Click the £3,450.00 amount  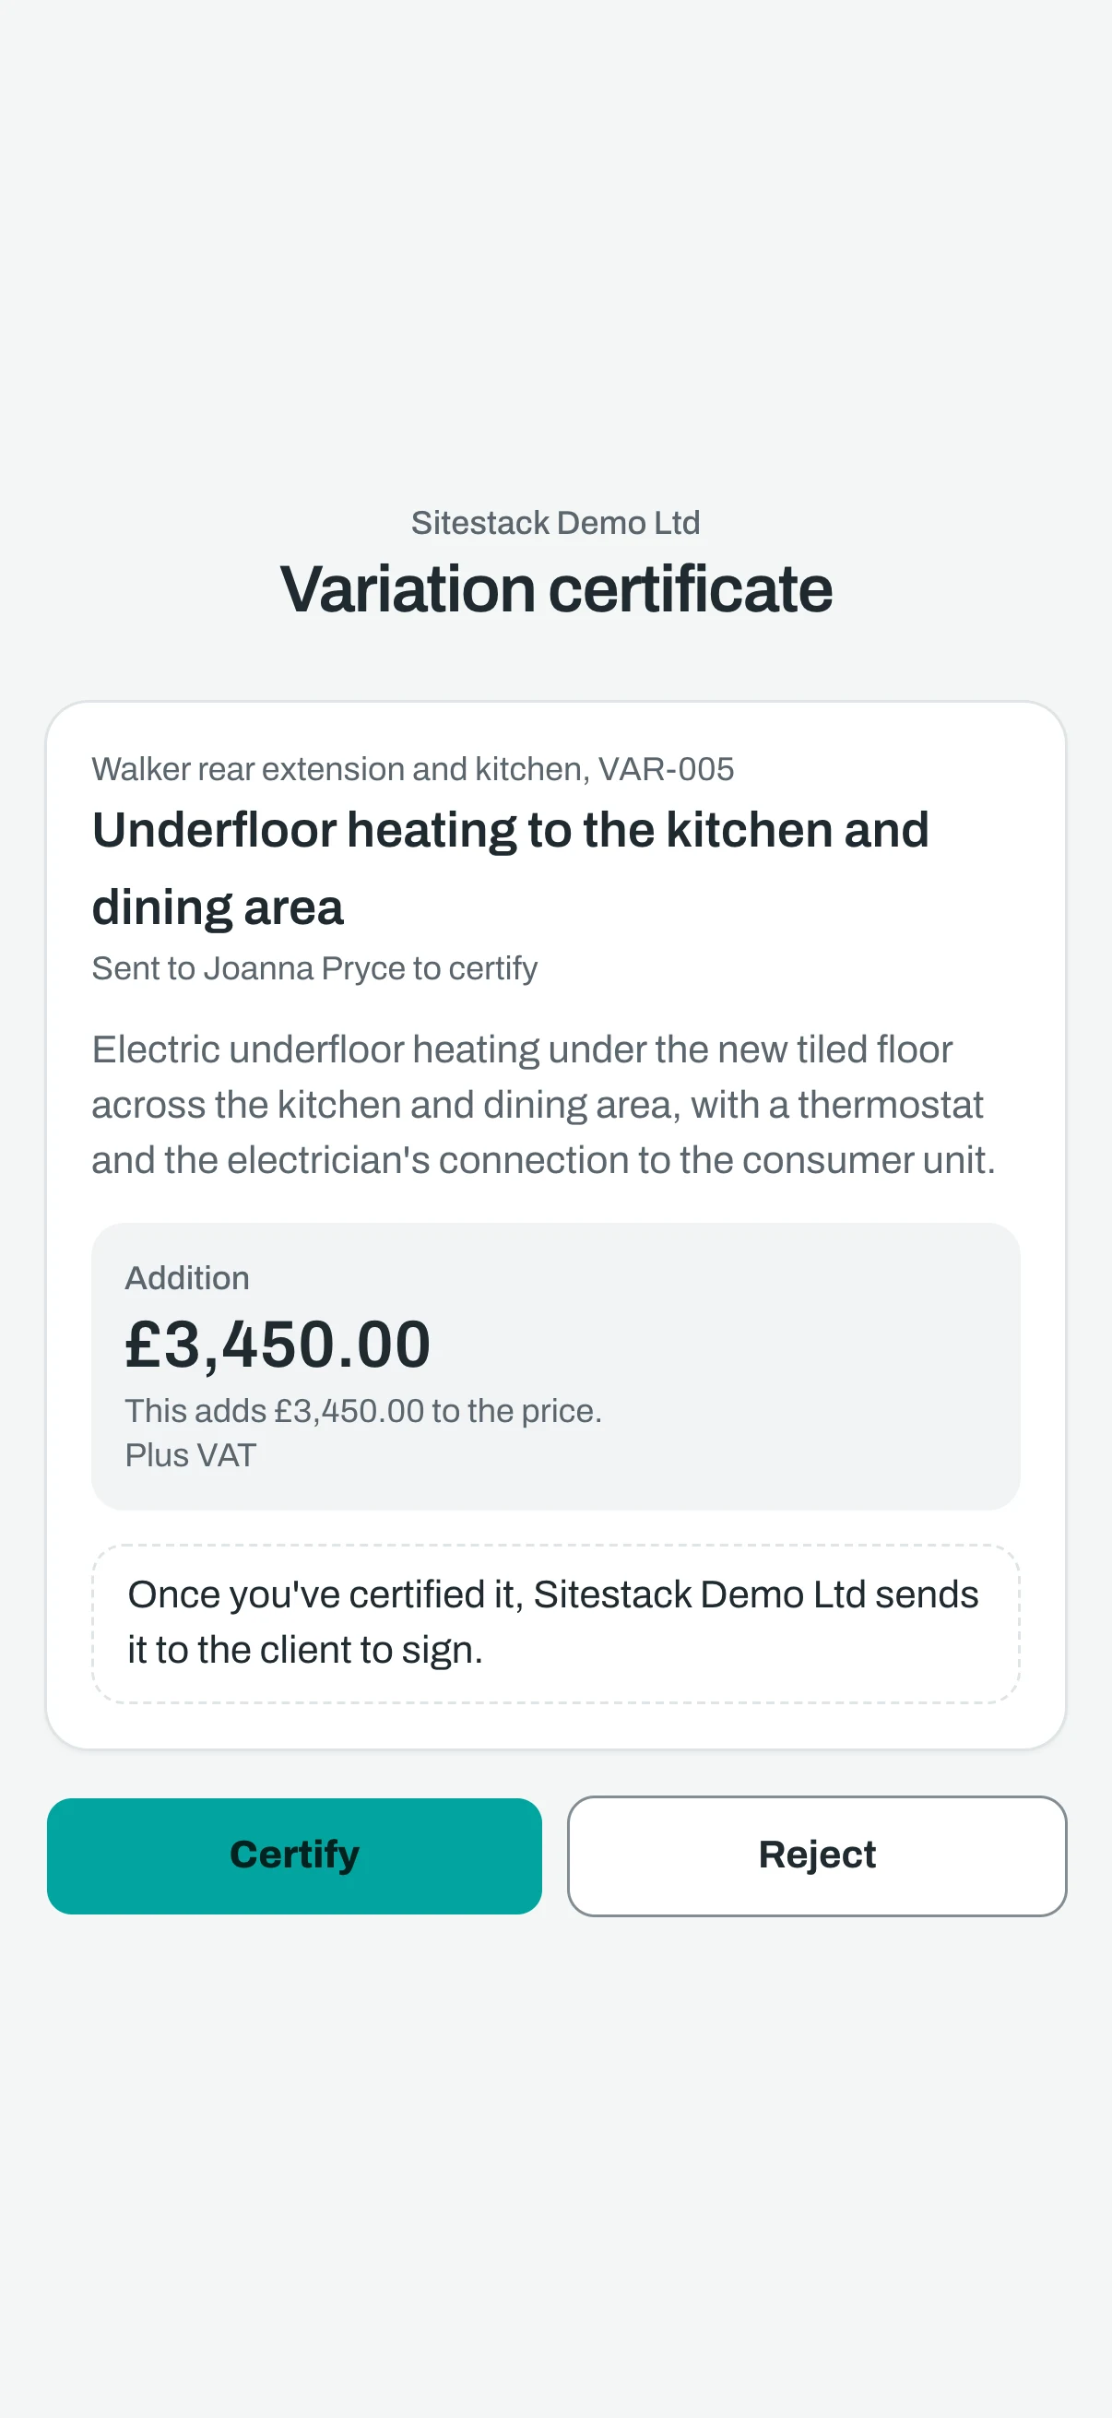point(278,1345)
